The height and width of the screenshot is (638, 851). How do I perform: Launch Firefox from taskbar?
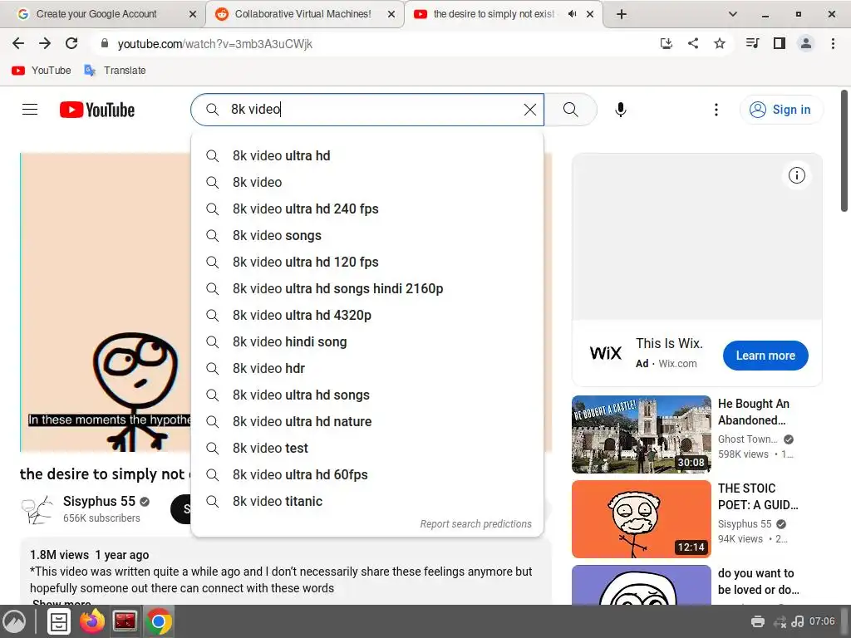pos(92,621)
